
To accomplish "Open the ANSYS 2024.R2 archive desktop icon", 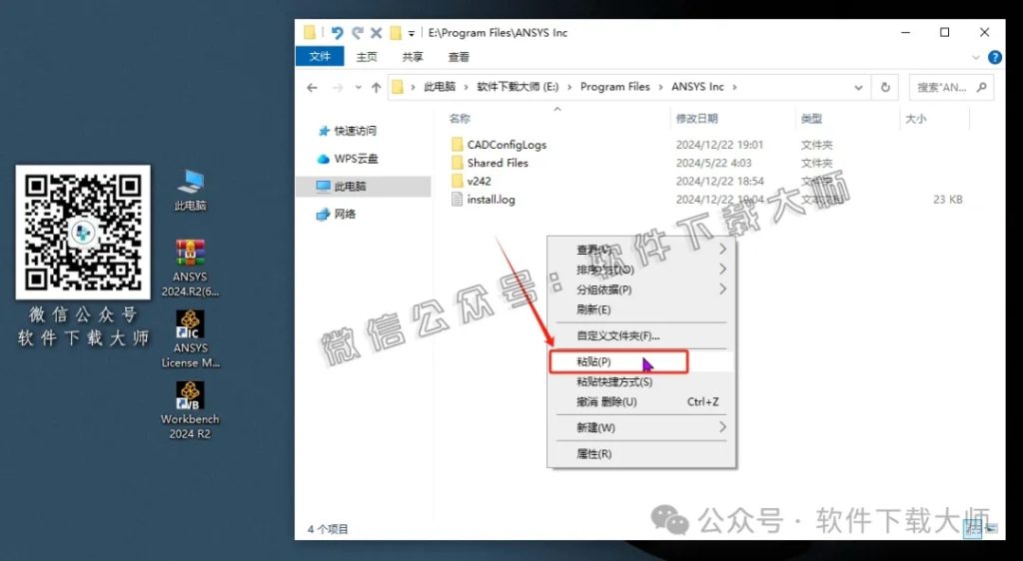I will click(x=190, y=268).
